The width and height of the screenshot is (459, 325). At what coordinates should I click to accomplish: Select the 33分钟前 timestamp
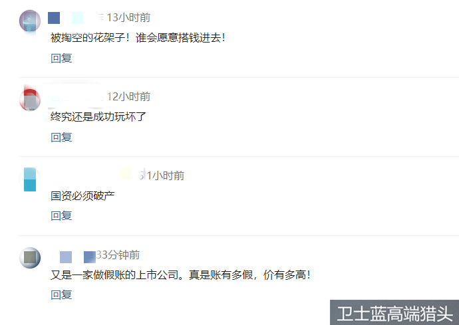[118, 255]
